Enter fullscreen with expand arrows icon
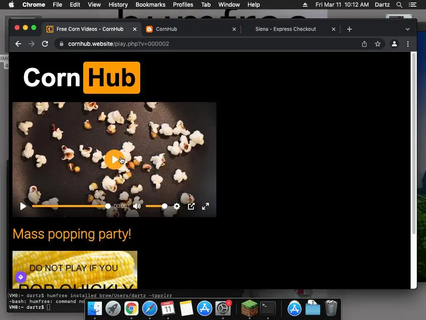 (206, 206)
